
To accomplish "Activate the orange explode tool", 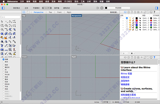I will coord(6,38).
